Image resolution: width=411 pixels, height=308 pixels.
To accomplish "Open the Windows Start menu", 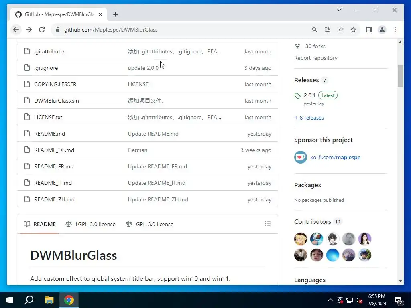I will click(x=10, y=300).
